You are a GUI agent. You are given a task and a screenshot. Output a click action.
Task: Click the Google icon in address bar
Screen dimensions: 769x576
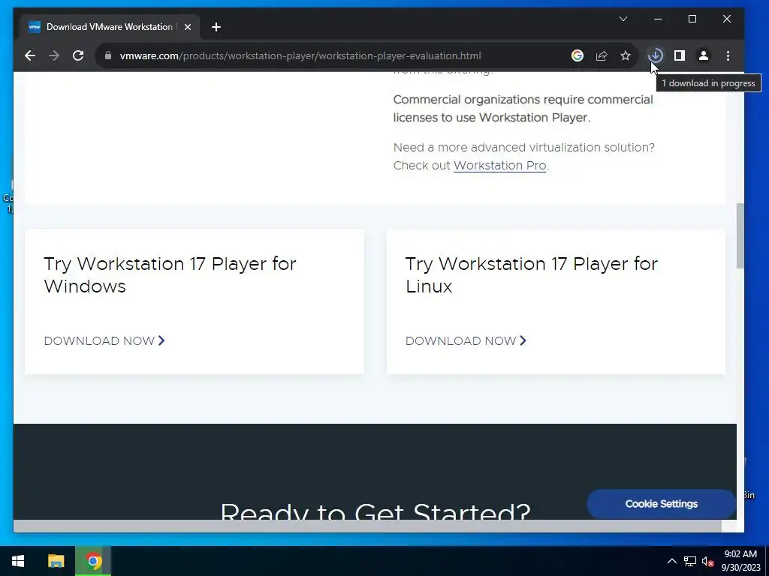(578, 55)
